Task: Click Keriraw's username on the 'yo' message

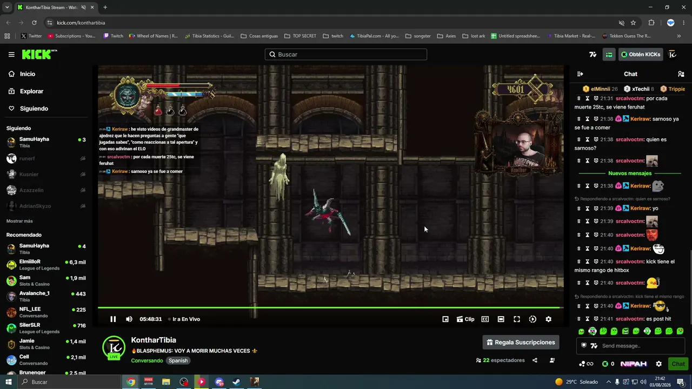Action: [x=640, y=209]
